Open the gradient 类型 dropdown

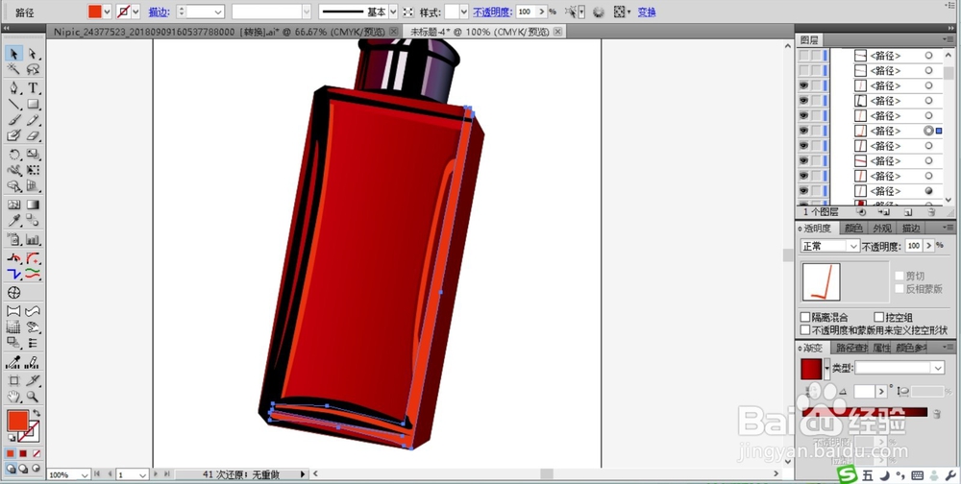(938, 368)
